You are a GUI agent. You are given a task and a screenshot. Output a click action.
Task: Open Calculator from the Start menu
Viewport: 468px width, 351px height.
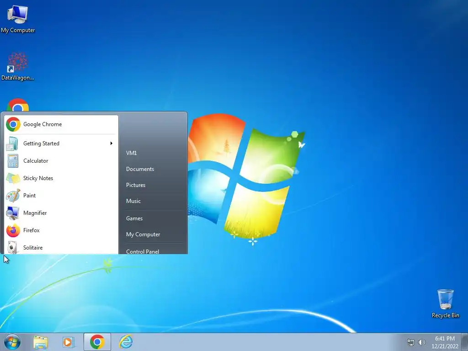coord(61,160)
